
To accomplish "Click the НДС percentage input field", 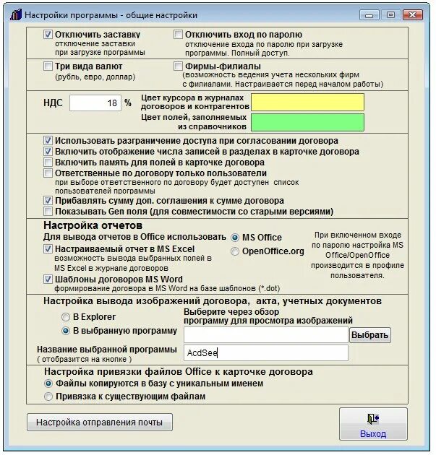I will 95,103.
